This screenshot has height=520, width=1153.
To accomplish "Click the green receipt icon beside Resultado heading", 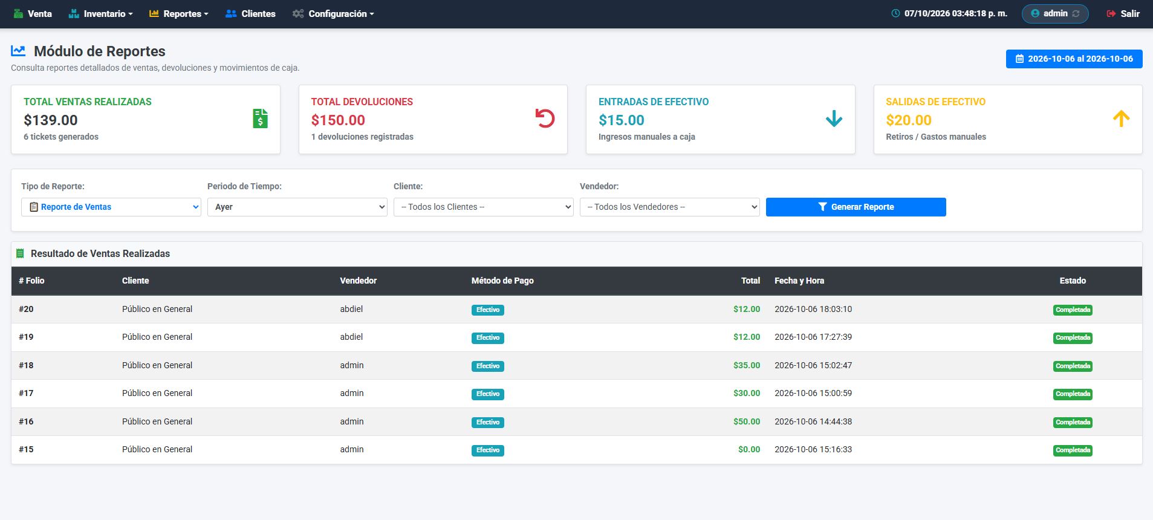I will [x=20, y=254].
